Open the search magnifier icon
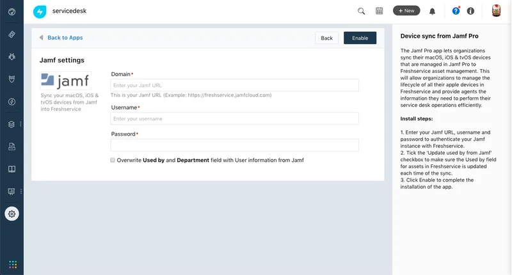 tap(361, 11)
